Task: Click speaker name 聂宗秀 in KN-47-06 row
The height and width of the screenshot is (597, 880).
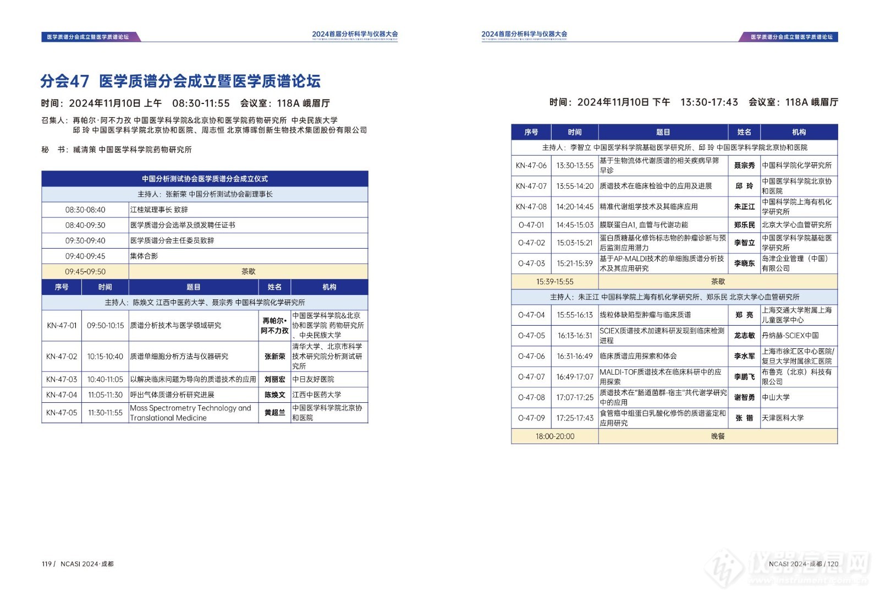Action: [x=744, y=165]
